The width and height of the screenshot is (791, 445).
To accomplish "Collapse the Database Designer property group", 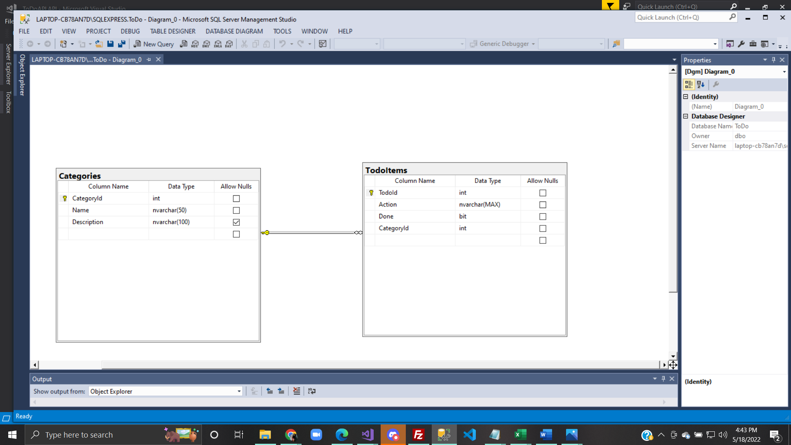I will click(x=686, y=117).
